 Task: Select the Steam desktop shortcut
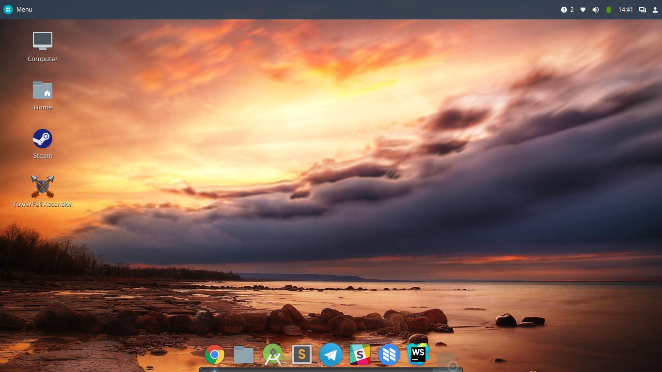43,144
